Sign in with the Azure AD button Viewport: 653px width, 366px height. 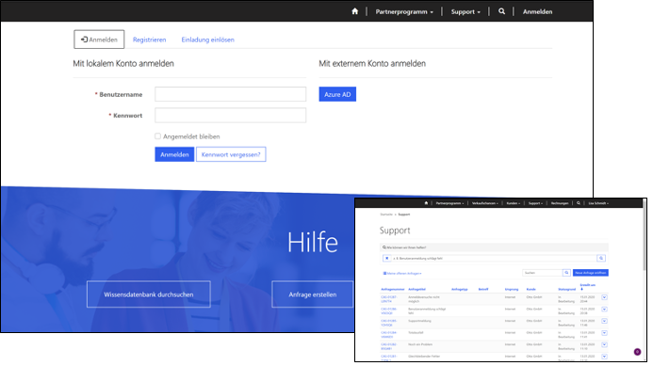tap(337, 94)
